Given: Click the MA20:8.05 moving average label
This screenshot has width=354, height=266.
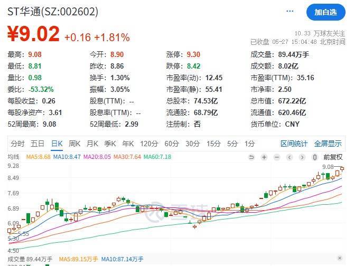Looking at the screenshot, I should [97, 157].
